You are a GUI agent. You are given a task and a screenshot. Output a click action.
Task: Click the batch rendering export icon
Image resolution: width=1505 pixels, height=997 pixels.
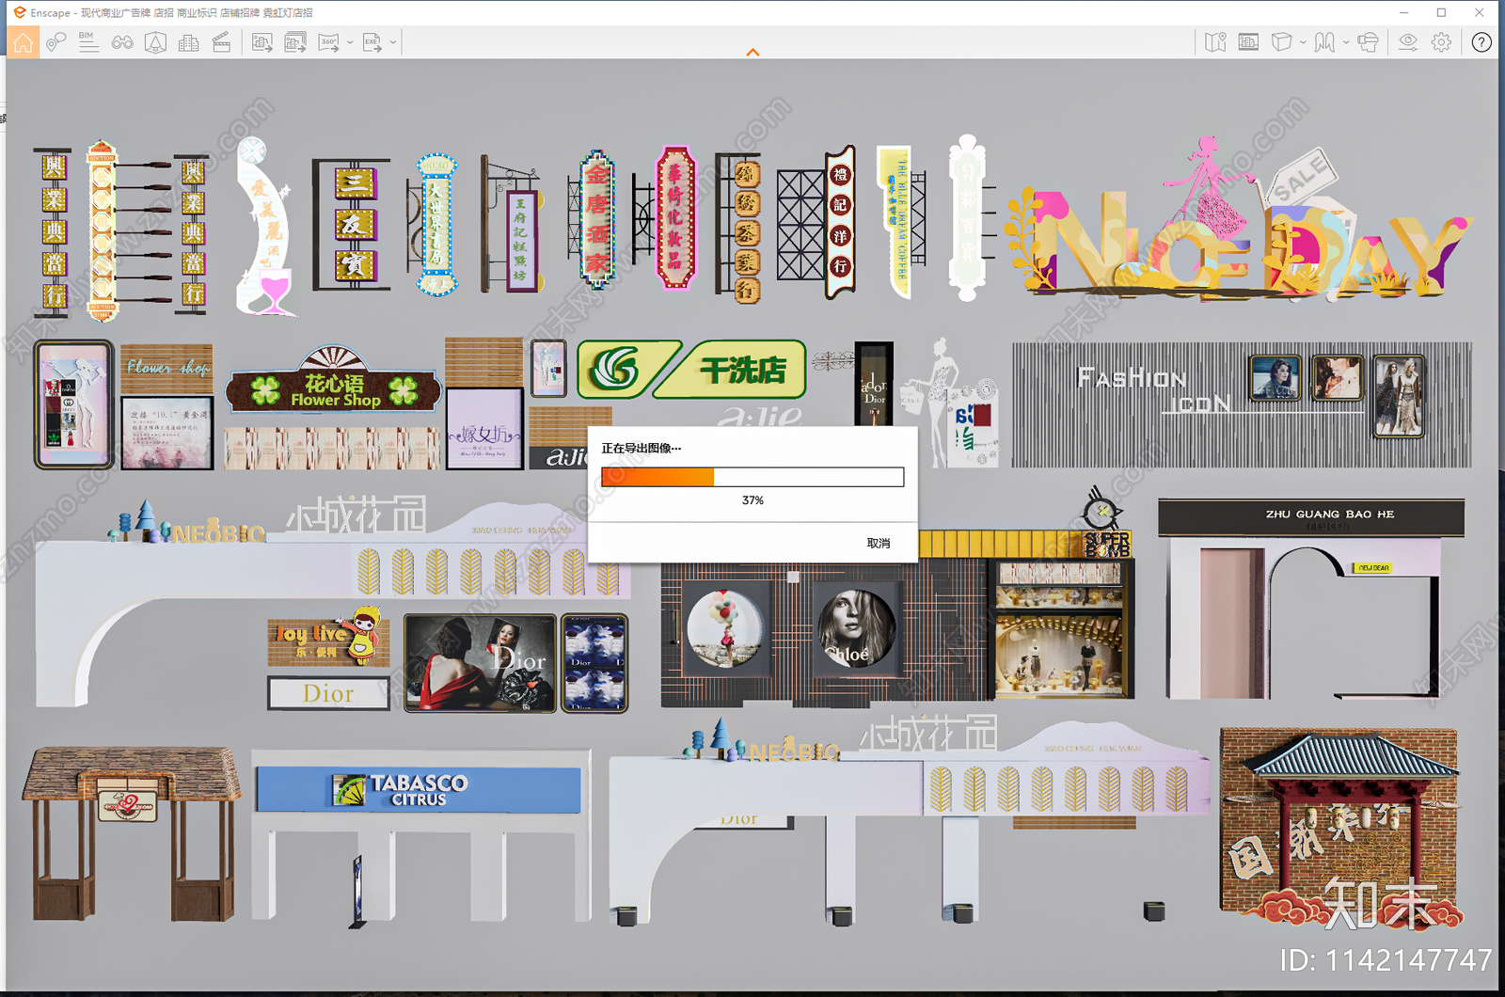[x=295, y=42]
